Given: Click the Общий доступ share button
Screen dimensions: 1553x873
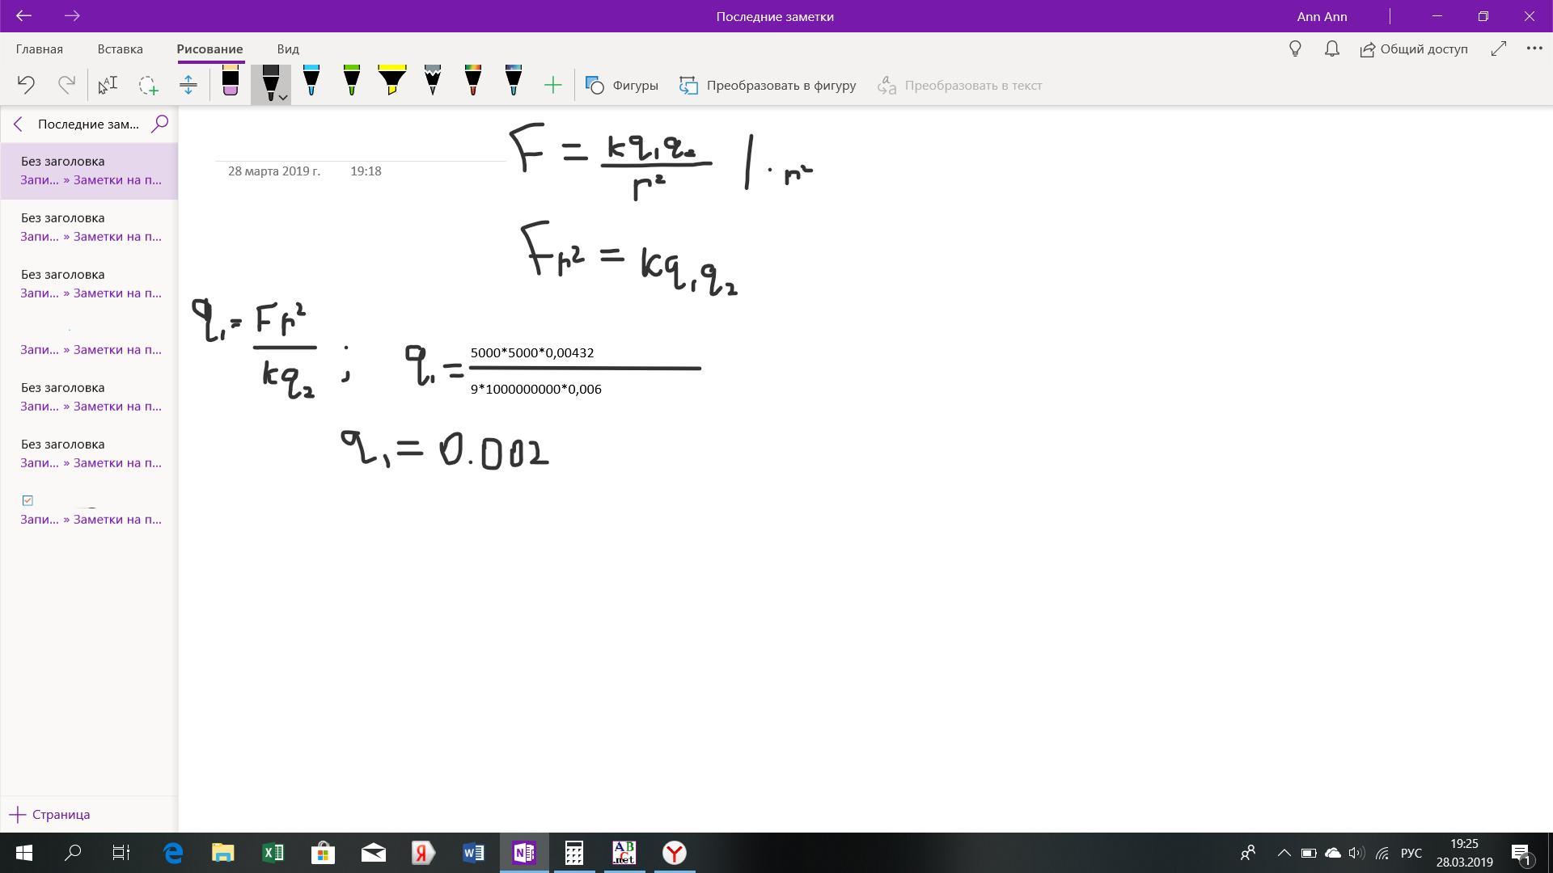Looking at the screenshot, I should pyautogui.click(x=1413, y=48).
